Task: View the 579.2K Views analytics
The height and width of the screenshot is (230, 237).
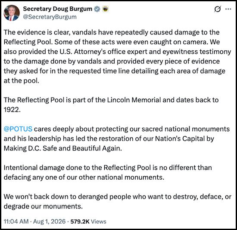Action: click(88, 221)
